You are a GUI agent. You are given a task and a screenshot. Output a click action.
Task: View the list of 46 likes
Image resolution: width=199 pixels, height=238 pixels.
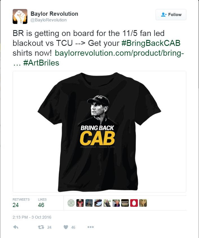(x=42, y=203)
